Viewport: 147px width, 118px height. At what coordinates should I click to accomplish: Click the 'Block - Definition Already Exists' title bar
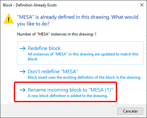[x=30, y=5]
